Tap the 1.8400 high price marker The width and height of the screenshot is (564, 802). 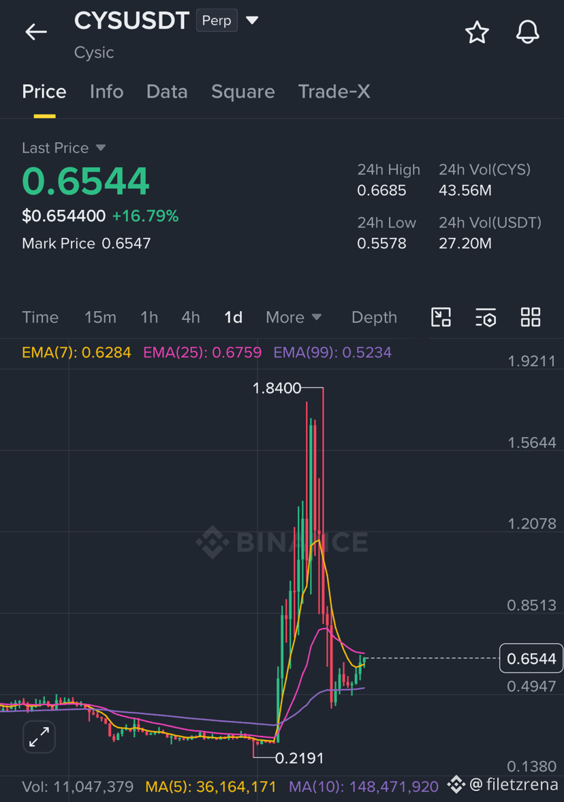(277, 388)
